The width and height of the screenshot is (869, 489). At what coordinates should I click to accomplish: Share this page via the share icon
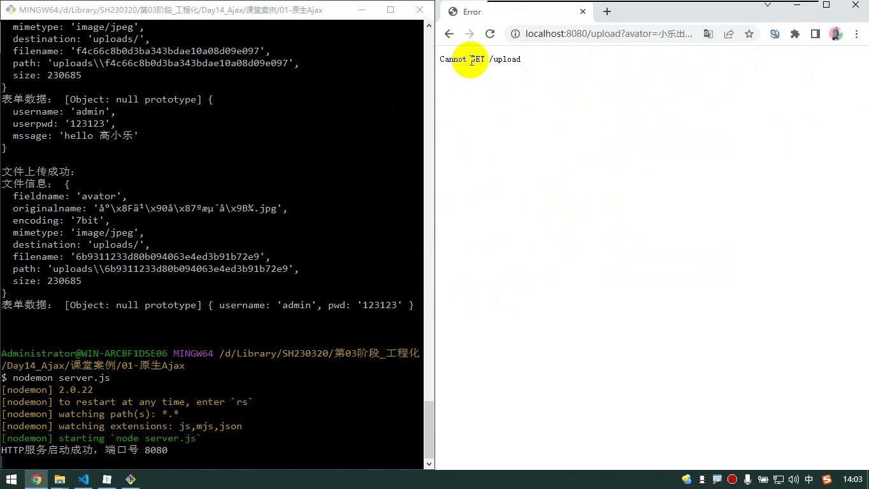click(729, 34)
